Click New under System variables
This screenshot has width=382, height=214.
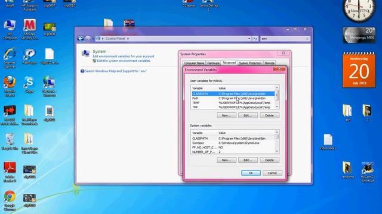(226, 160)
